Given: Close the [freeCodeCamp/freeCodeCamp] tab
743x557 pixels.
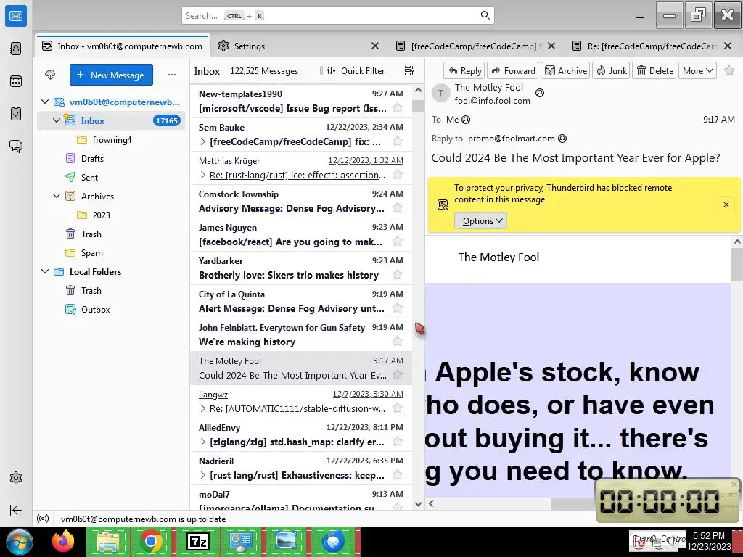Looking at the screenshot, I should [551, 46].
